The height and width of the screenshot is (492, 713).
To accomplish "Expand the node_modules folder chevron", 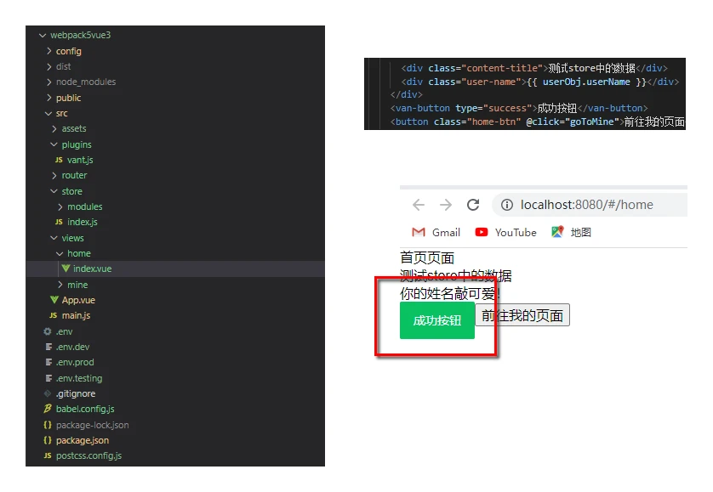I will [48, 82].
